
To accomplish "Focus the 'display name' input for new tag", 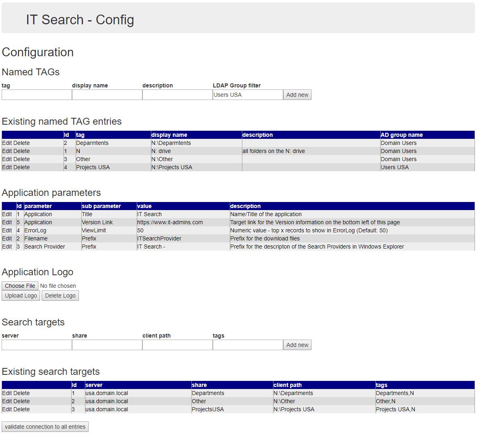I will coord(107,95).
